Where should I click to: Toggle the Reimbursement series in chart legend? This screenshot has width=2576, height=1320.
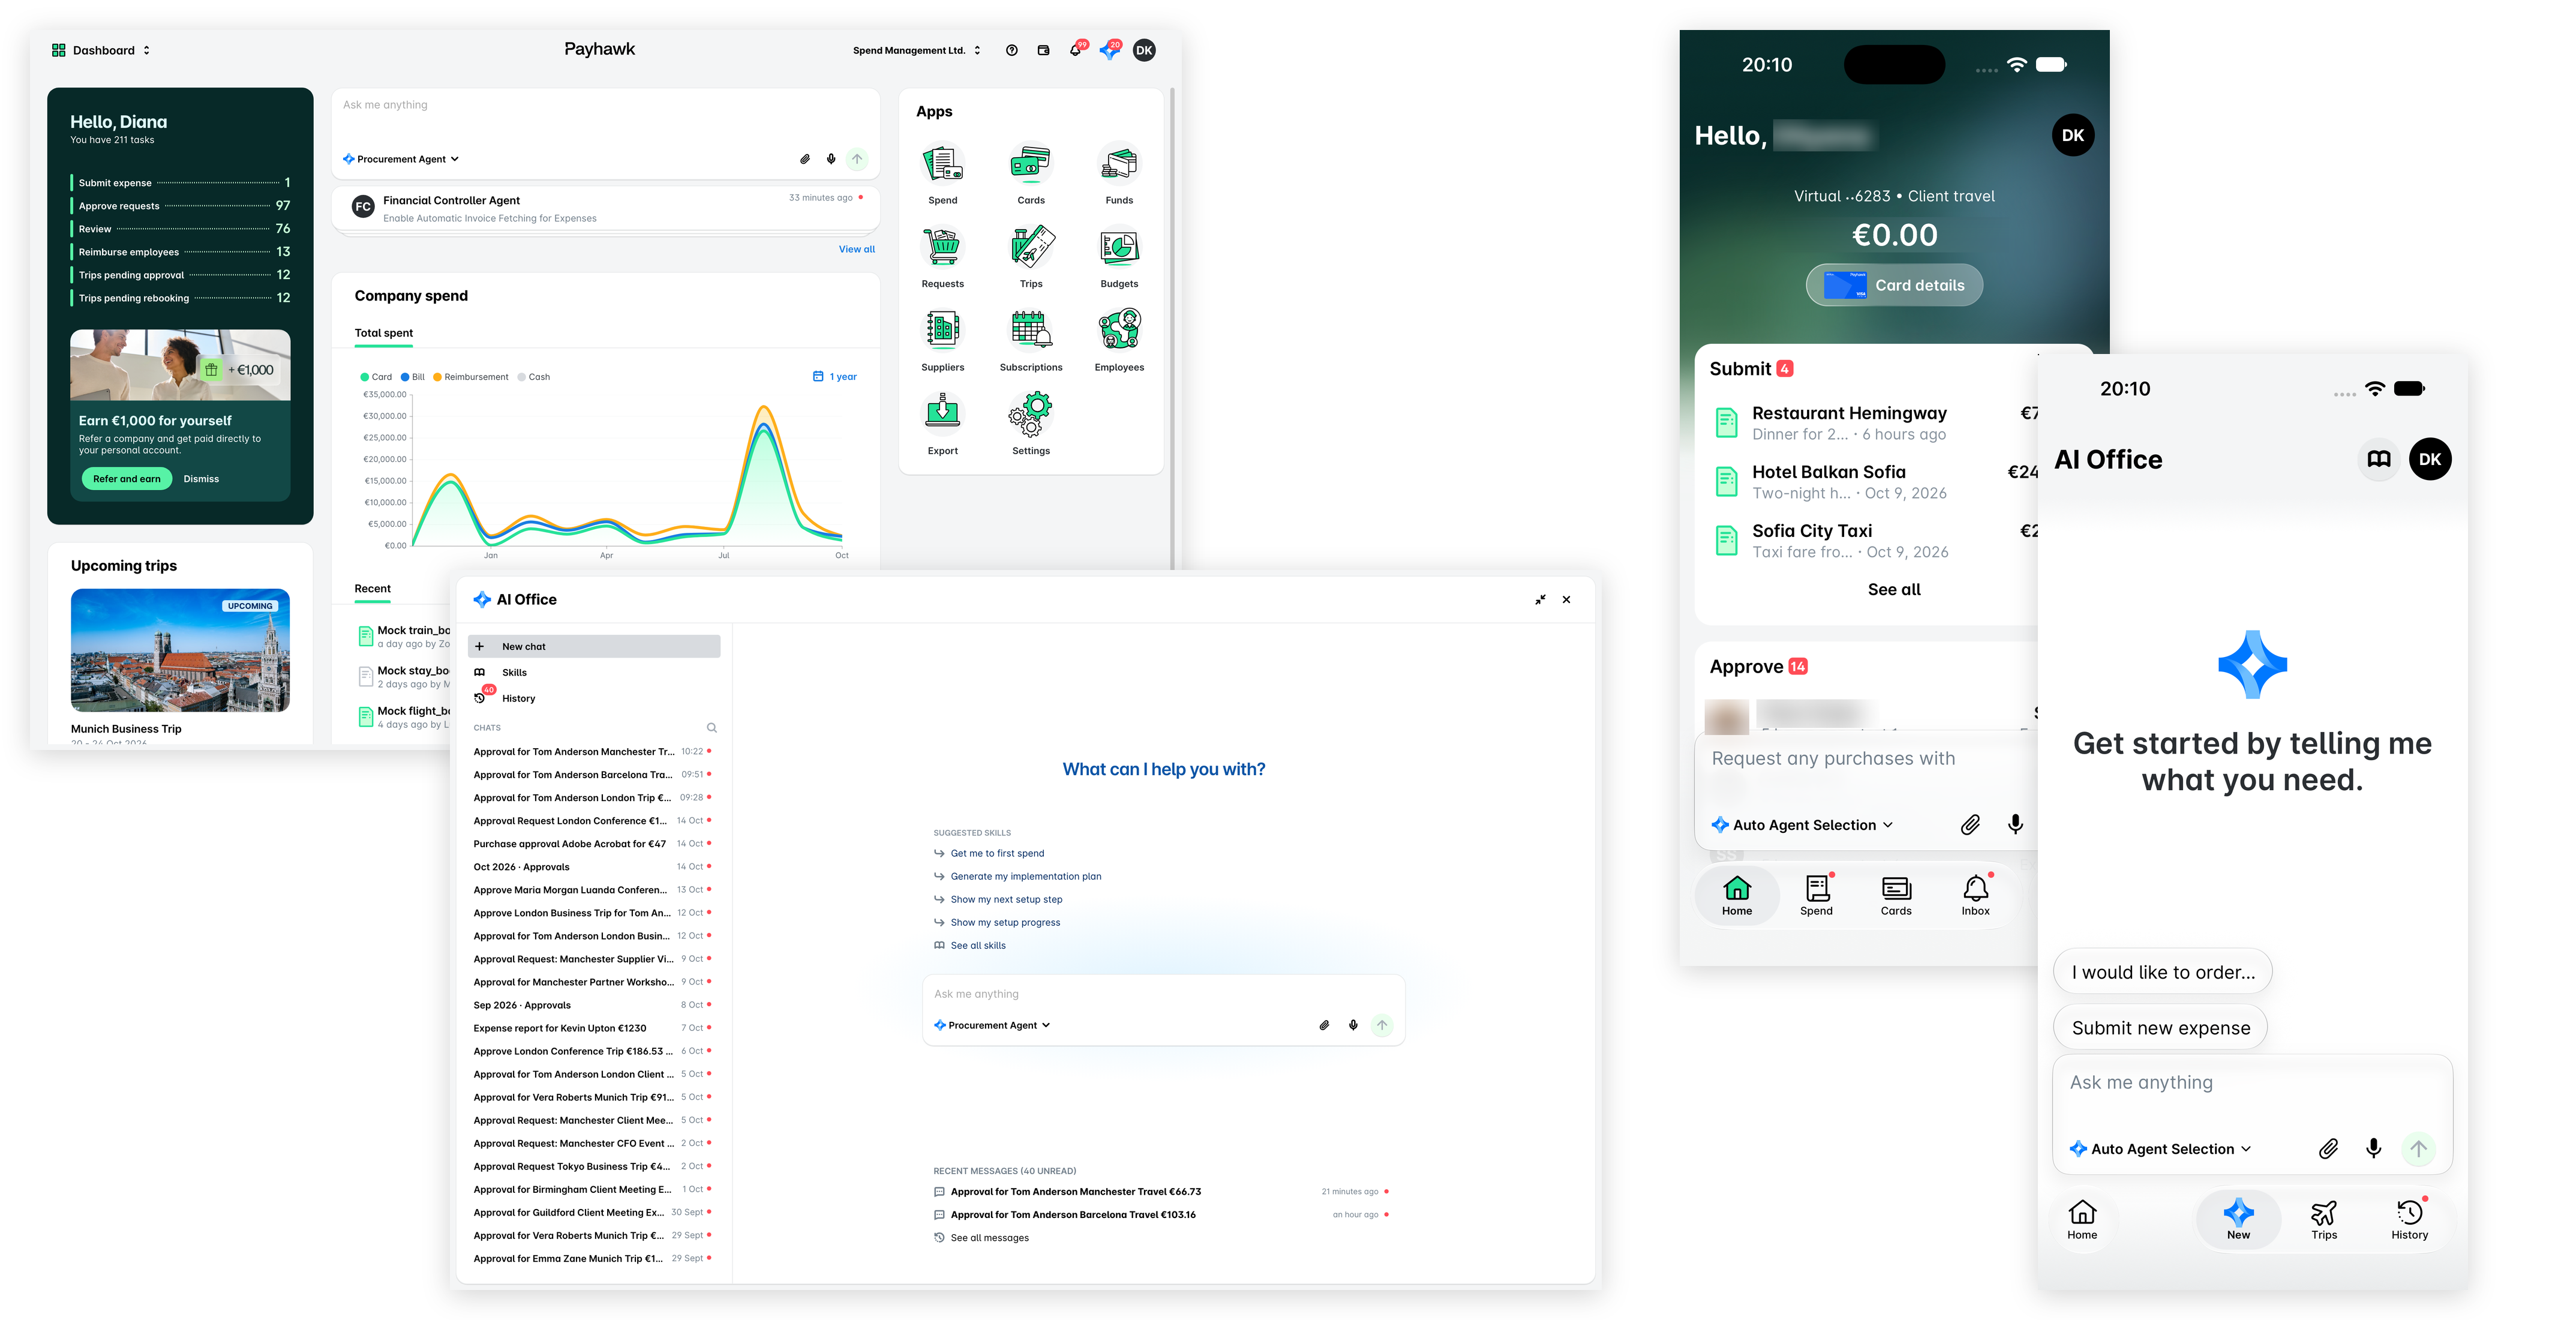tap(471, 377)
